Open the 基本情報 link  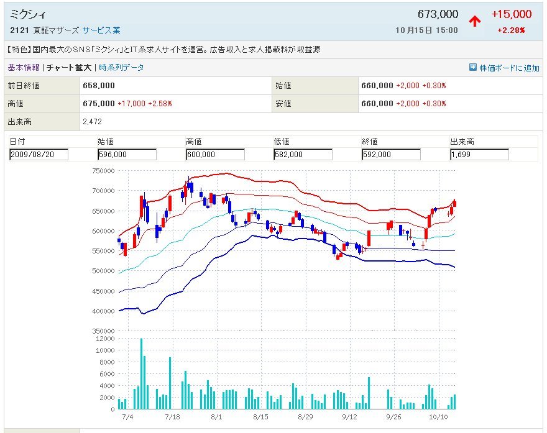[24, 67]
